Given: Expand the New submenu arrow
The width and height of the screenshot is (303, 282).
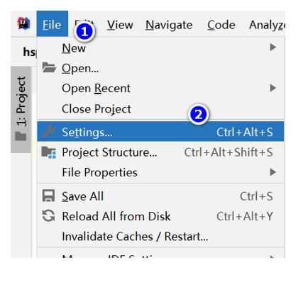Looking at the screenshot, I should (272, 47).
